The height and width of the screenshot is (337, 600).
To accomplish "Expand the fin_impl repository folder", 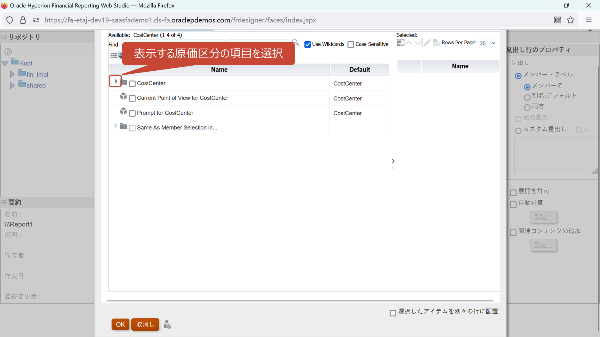I will (x=12, y=74).
